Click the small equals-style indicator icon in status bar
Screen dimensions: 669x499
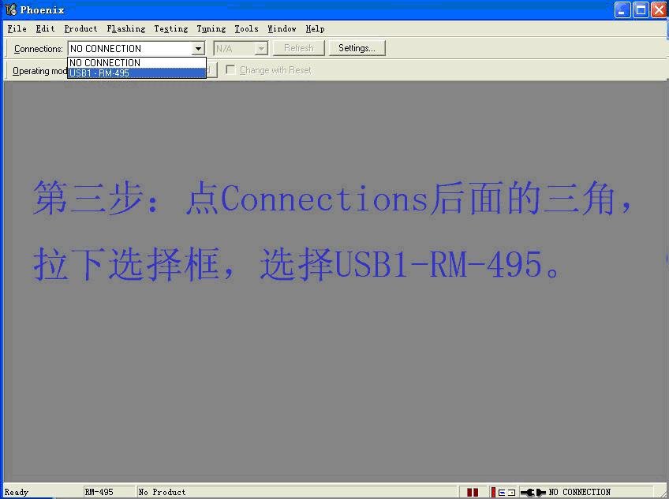tap(503, 492)
